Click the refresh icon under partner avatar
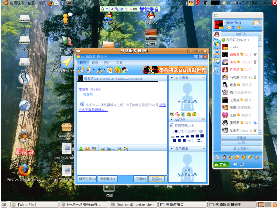The height and width of the screenshot is (208, 277). coord(183,114)
